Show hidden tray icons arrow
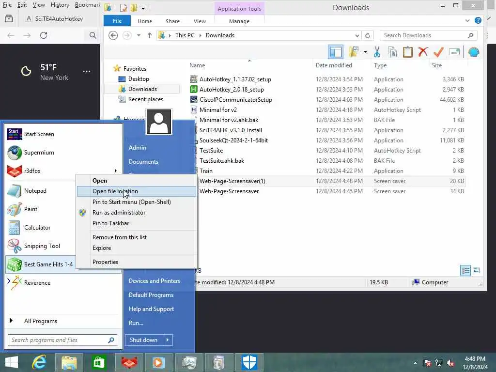 415,363
